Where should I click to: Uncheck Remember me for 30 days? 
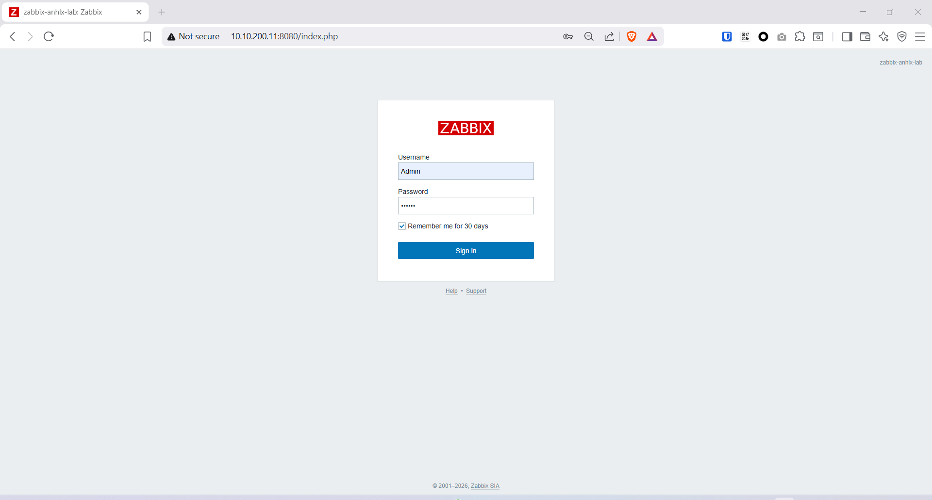[402, 226]
